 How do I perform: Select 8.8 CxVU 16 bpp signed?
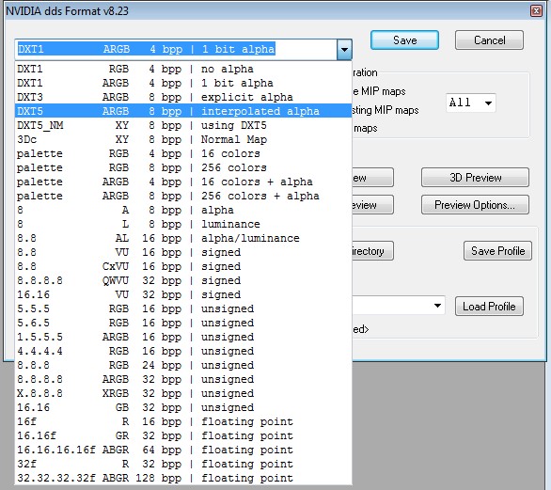click(183, 266)
